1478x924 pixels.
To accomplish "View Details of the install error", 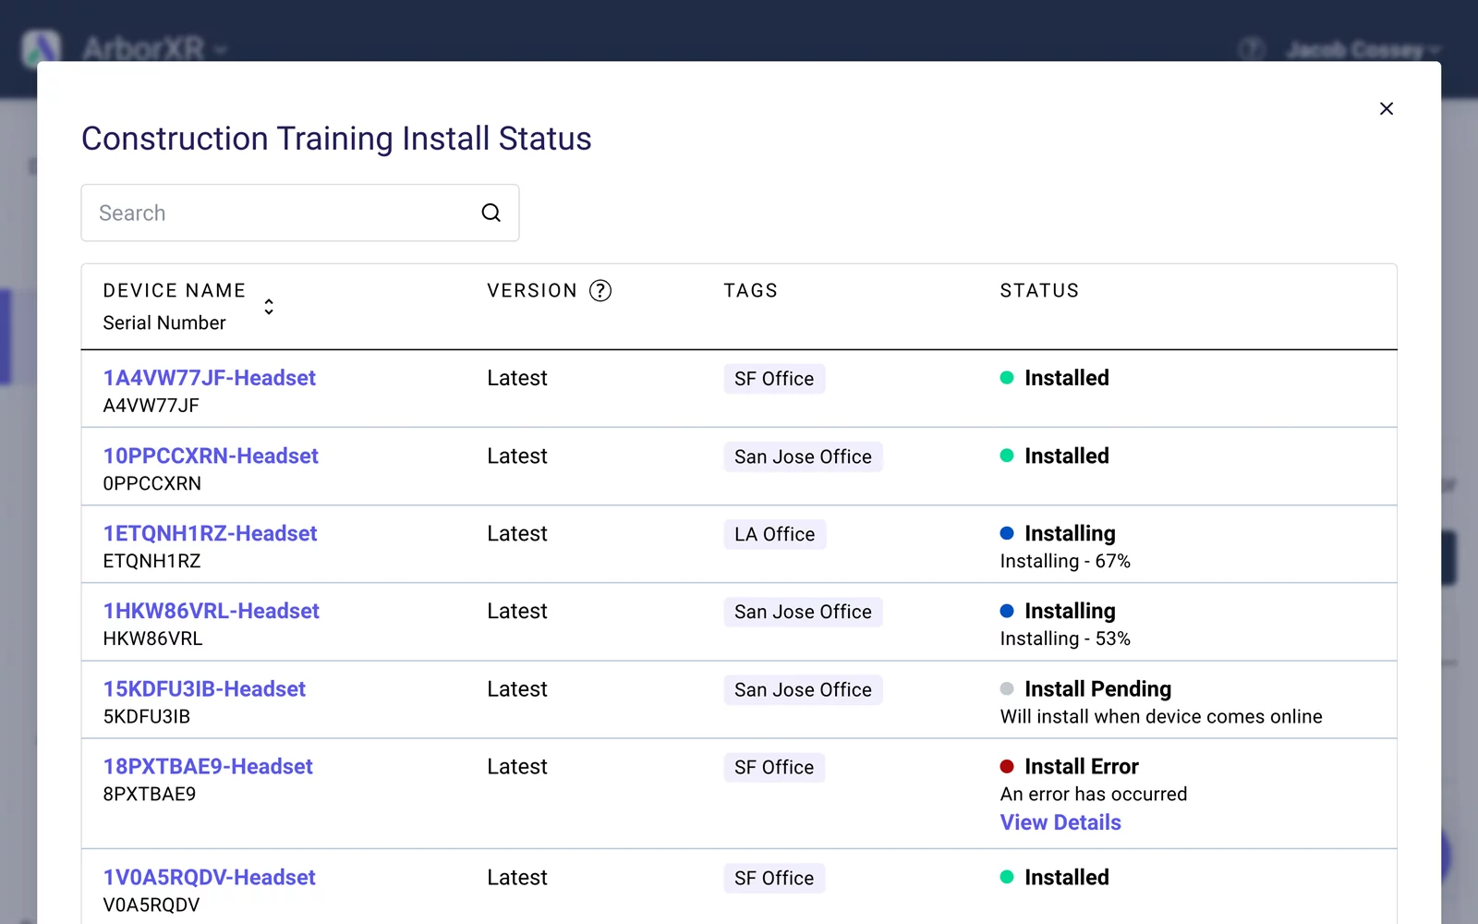I will click(1060, 822).
